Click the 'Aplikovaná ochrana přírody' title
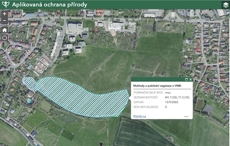230x146 pixels. (50, 5)
